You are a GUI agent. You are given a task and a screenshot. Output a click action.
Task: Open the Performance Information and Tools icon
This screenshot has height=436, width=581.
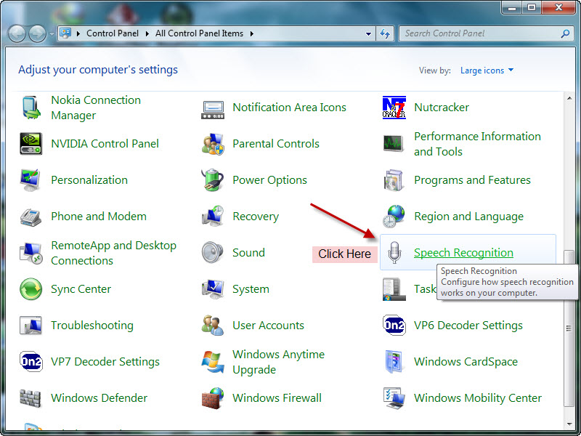point(393,143)
